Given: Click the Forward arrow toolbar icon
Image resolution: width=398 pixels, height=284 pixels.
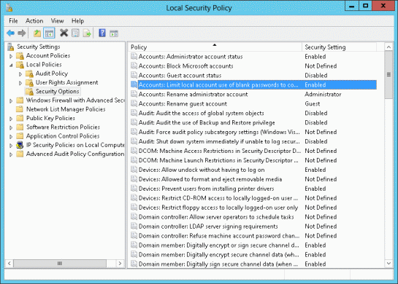Looking at the screenshot, I should (x=22, y=33).
